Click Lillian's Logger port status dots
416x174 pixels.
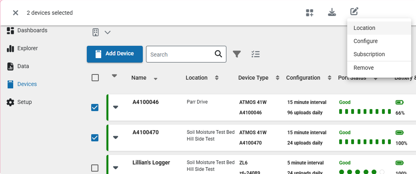click(x=362, y=172)
